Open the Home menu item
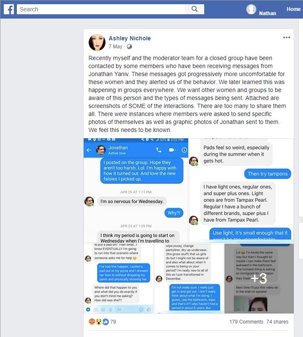The height and width of the screenshot is (337, 303). tap(293, 9)
